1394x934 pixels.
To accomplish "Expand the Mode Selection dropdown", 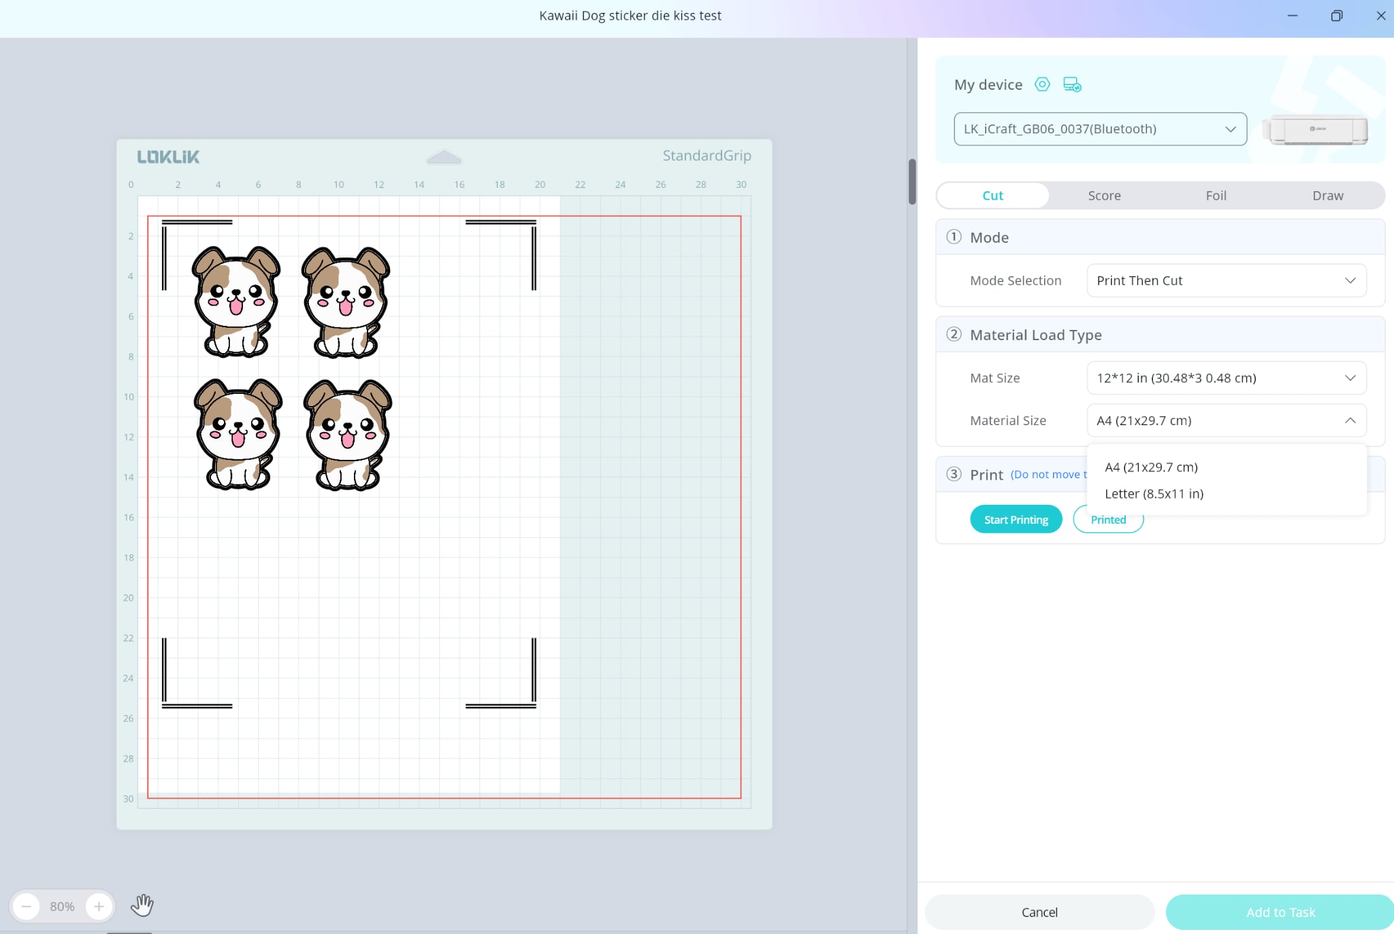I will 1226,280.
